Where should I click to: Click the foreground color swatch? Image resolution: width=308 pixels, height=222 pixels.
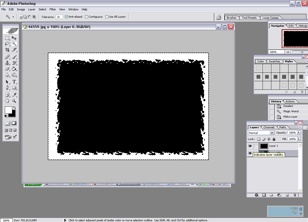[8, 110]
